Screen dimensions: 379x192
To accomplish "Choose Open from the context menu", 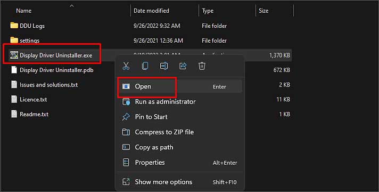I will tap(180, 86).
